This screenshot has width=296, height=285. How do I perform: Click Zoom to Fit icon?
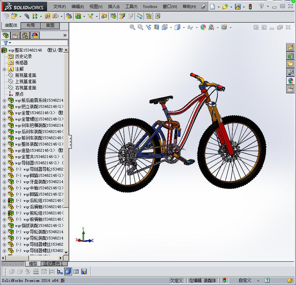coord(132,27)
